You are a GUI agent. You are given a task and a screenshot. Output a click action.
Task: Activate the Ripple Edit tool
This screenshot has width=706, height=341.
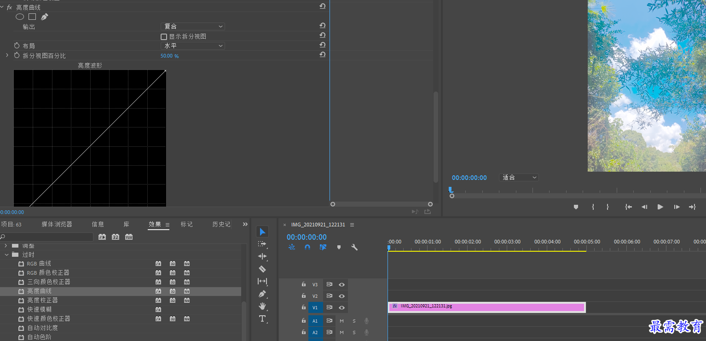262,256
